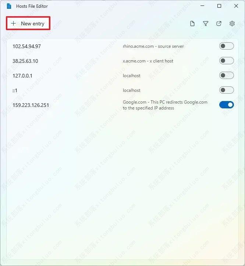The height and width of the screenshot is (266, 245).
Task: Click the Google.com redirect description text
Action: tap(165, 105)
